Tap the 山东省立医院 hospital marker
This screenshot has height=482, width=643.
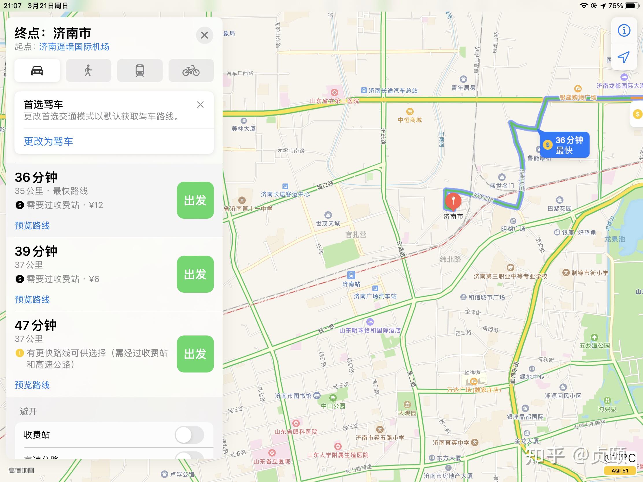pyautogui.click(x=272, y=453)
